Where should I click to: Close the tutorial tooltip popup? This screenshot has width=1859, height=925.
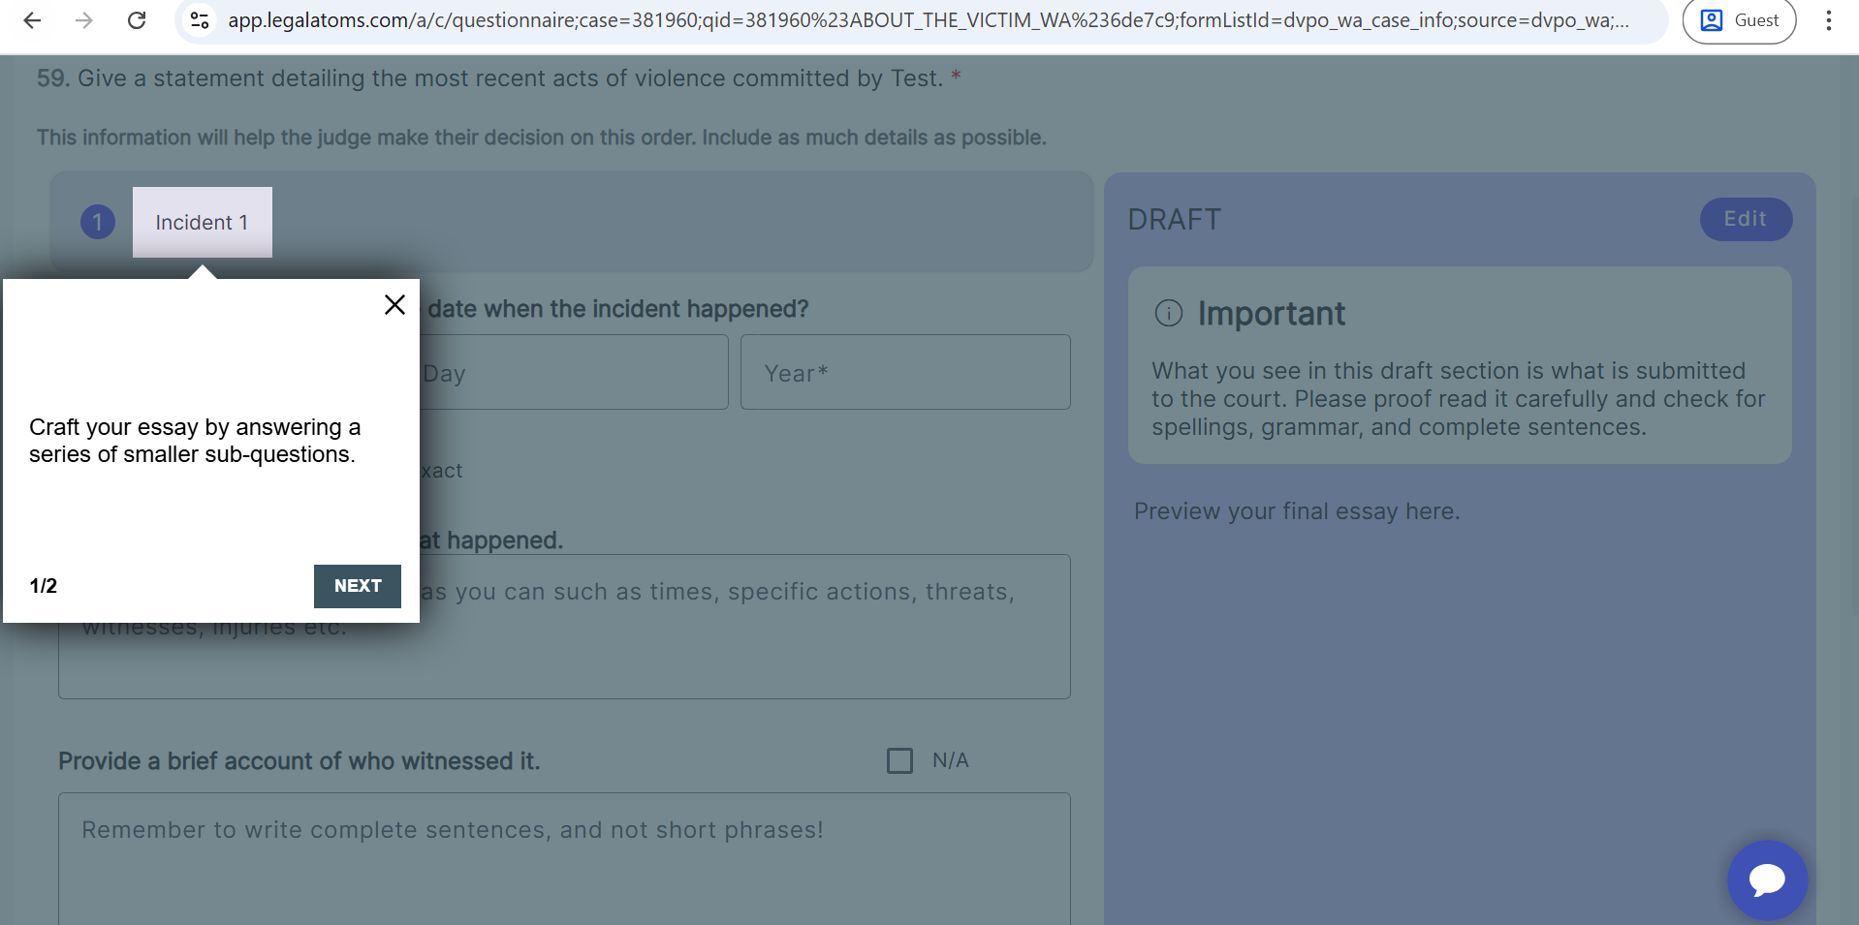394,305
